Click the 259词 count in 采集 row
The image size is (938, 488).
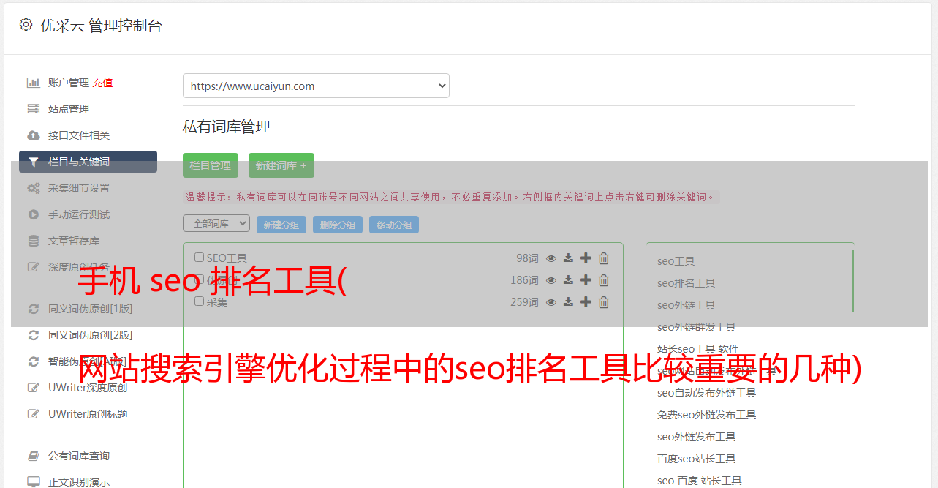[x=524, y=302]
